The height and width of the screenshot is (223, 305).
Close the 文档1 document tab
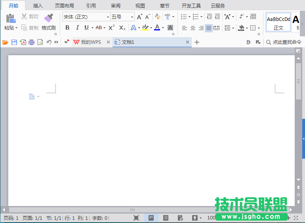click(187, 42)
